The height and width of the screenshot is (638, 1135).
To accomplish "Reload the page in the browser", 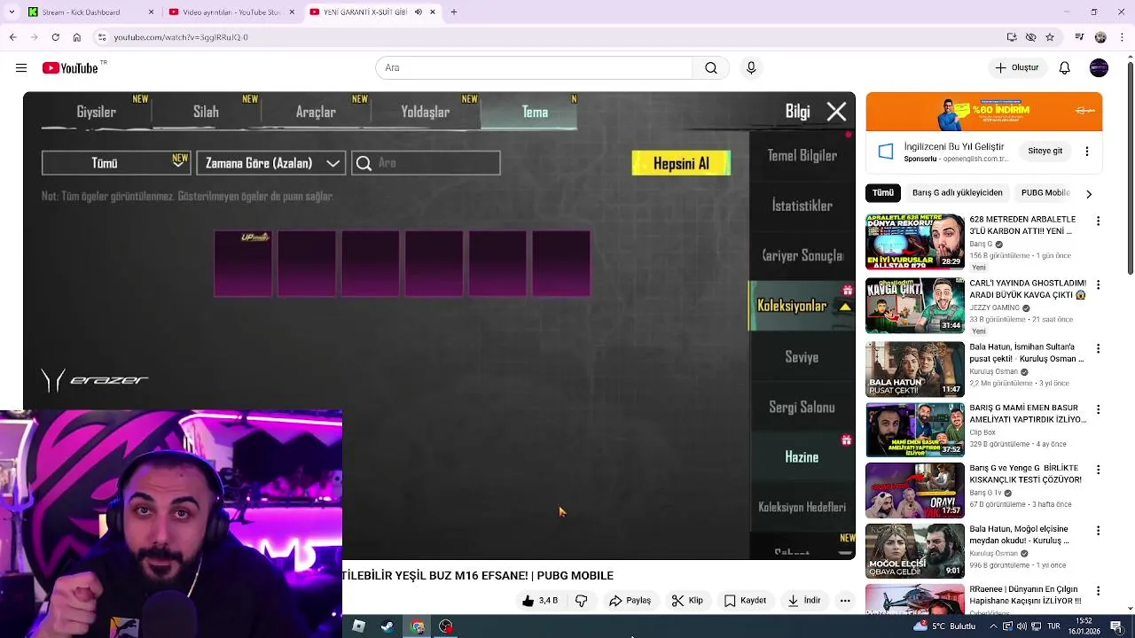I will (55, 37).
